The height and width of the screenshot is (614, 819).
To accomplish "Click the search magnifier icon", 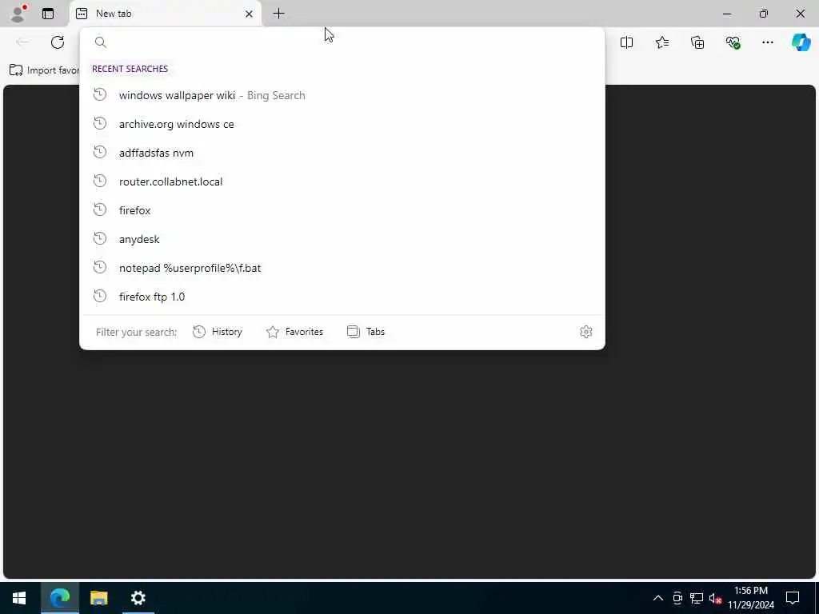I will pos(100,42).
